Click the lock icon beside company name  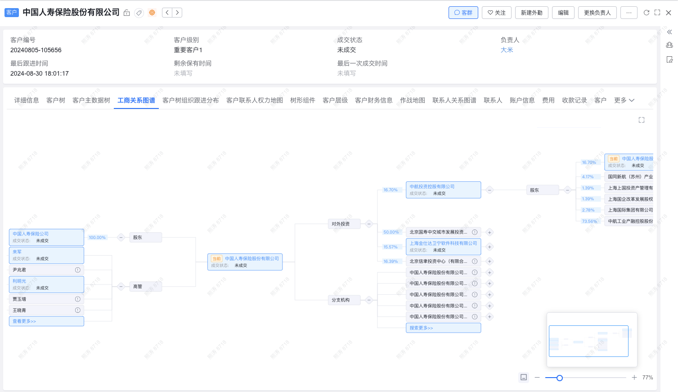pyautogui.click(x=127, y=13)
